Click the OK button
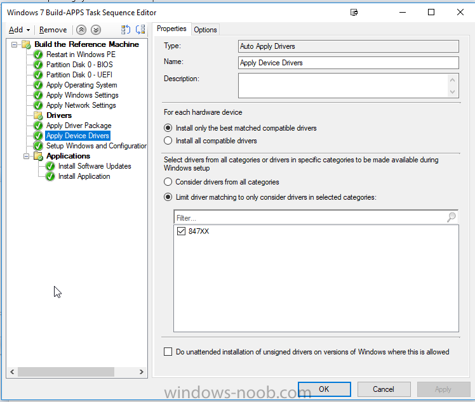This screenshot has width=475, height=402. click(x=324, y=389)
